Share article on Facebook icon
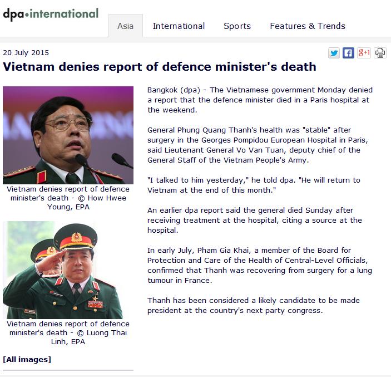Screen dimensions: 391x377 (x=348, y=53)
